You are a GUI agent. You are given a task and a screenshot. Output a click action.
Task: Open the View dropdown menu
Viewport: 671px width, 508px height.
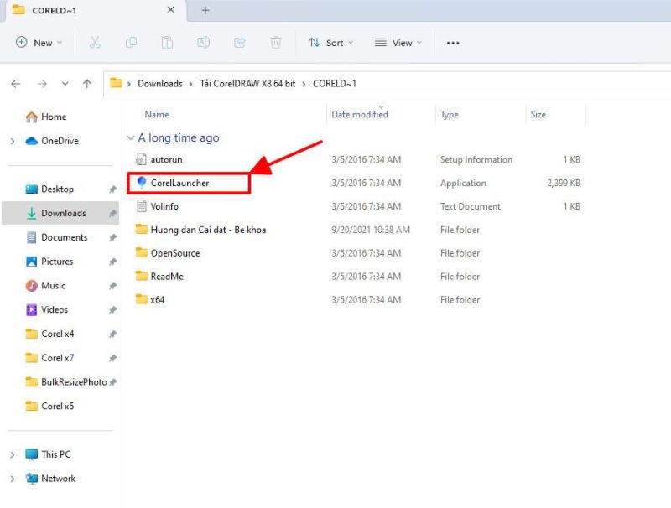tap(398, 43)
